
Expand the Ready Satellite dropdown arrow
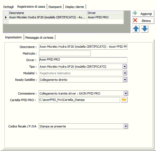(x=125, y=80)
